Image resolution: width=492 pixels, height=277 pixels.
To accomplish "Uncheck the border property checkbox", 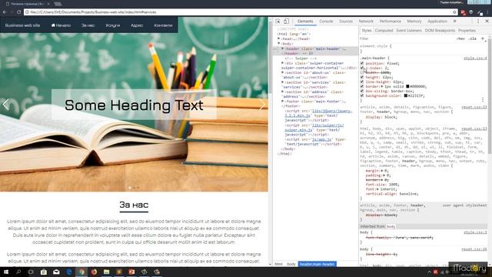I will pyautogui.click(x=362, y=86).
